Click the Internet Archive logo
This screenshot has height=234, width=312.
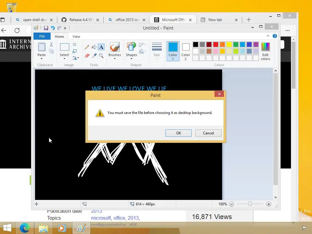pos(16,44)
